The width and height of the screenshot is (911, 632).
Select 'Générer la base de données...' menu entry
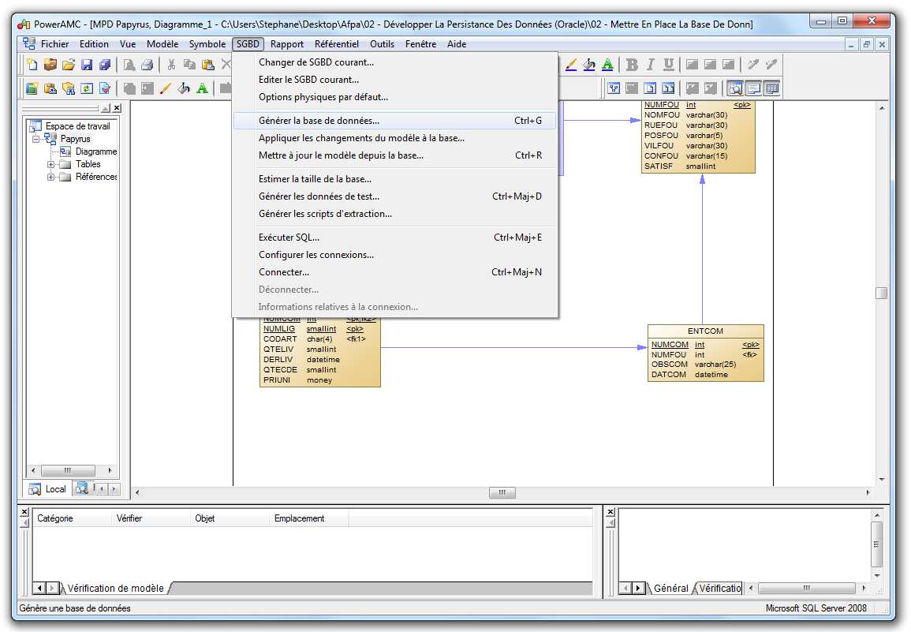pos(319,121)
